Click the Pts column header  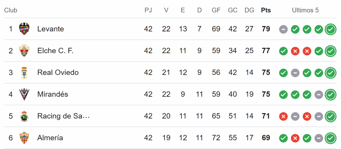[x=266, y=10]
